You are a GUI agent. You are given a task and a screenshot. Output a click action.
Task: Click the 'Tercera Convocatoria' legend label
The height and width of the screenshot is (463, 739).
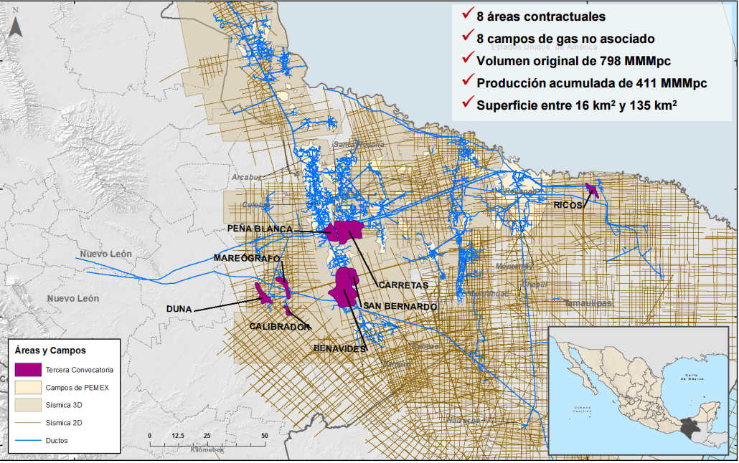click(x=79, y=370)
